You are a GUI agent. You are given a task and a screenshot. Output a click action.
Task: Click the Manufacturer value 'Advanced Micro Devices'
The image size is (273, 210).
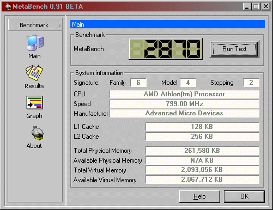coord(184,113)
